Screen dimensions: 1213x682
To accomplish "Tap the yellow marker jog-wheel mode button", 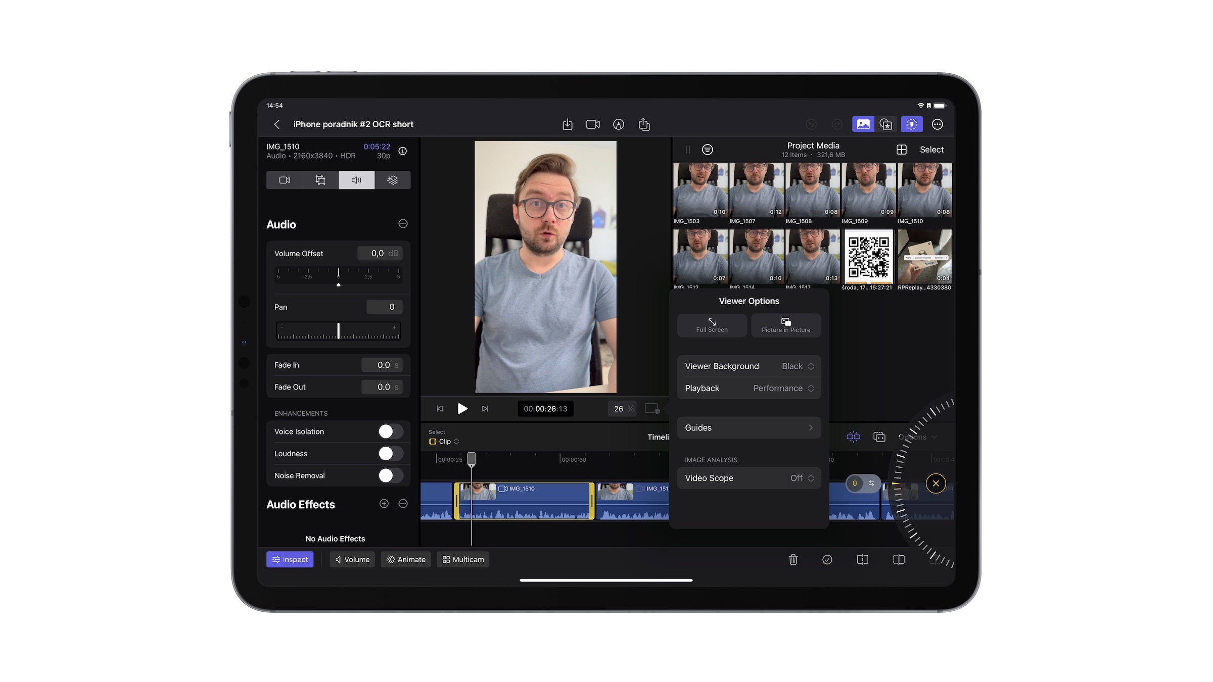I will (x=855, y=483).
